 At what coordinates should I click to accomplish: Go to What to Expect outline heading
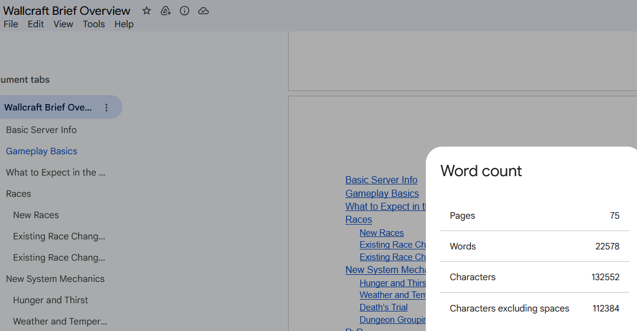55,173
